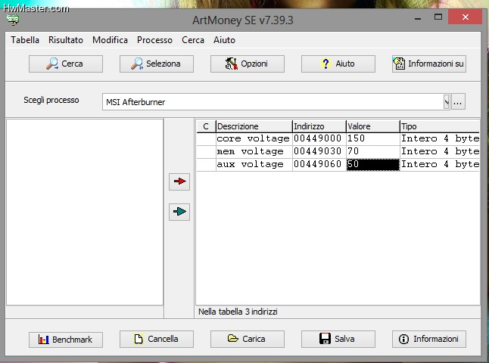Click highlighted value field 50
The image size is (489, 363).
373,165
